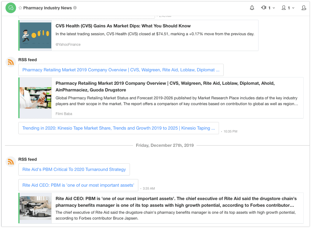
Task: Click RSS feed sender name under December 27th
Action: 28,159
